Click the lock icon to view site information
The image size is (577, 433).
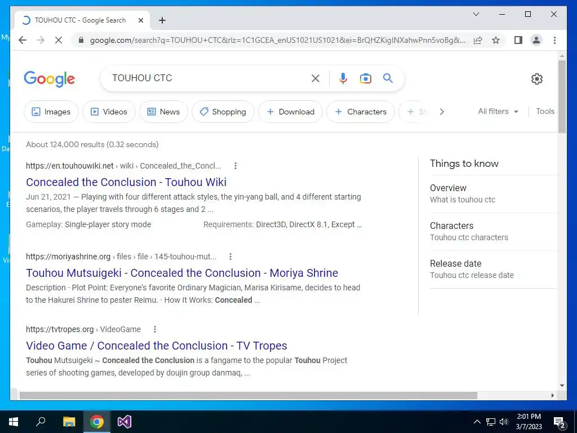point(81,40)
